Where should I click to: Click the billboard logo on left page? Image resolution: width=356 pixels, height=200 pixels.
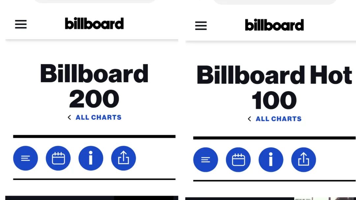(x=94, y=23)
